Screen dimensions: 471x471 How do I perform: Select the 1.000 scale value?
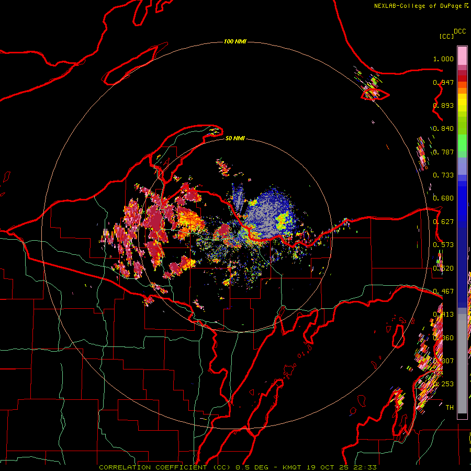tap(443, 59)
